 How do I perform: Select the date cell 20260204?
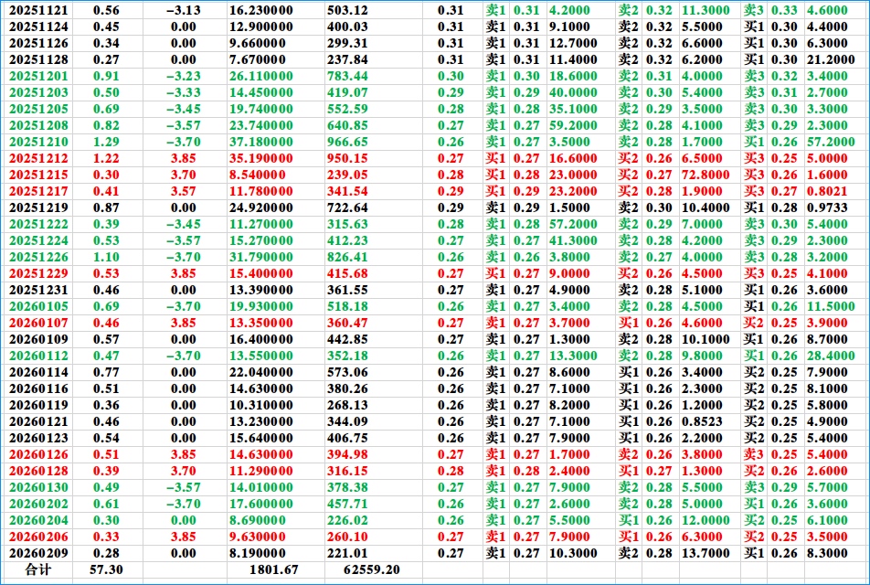click(x=38, y=520)
